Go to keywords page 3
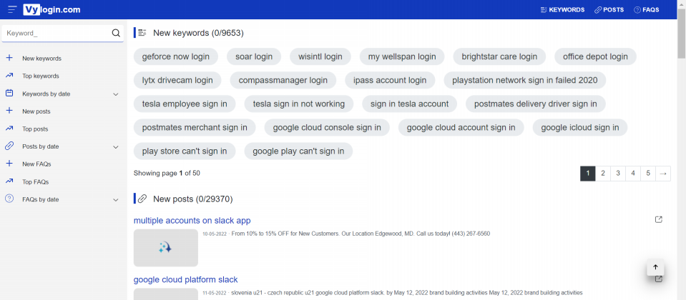 [618, 174]
